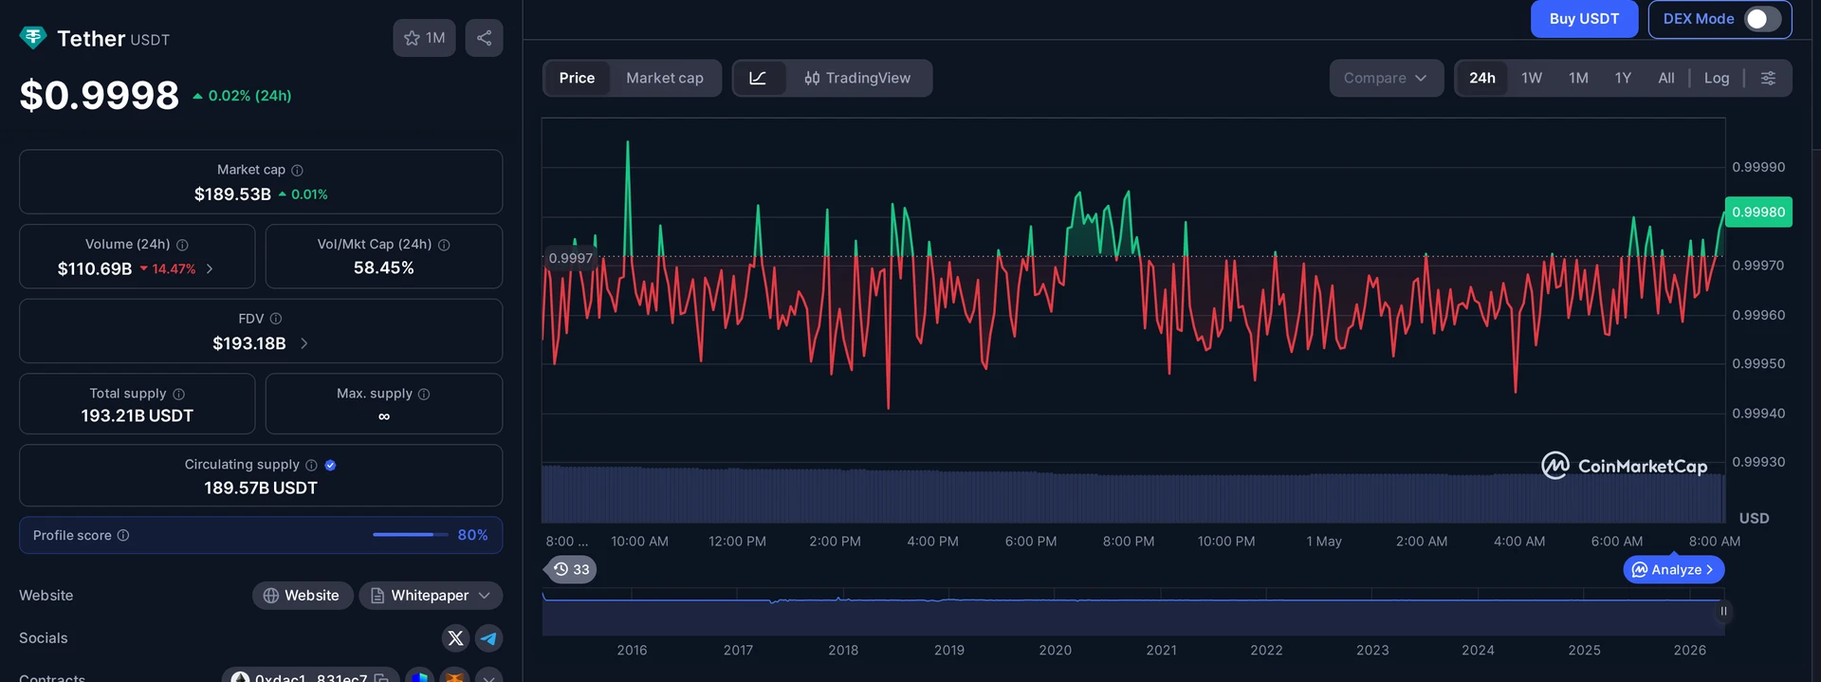Image resolution: width=1821 pixels, height=682 pixels.
Task: Open the Market cap info icon
Action: [297, 170]
